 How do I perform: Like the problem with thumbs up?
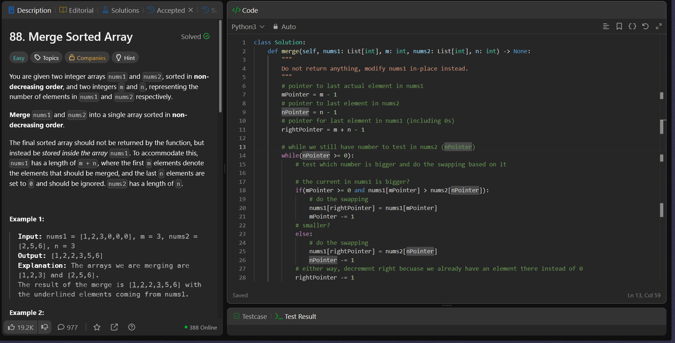[x=20, y=327]
